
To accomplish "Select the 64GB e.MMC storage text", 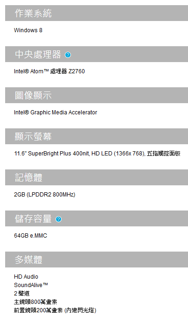I will [30, 235].
